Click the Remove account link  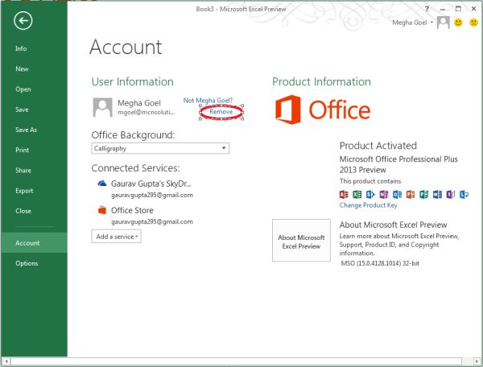pyautogui.click(x=221, y=112)
